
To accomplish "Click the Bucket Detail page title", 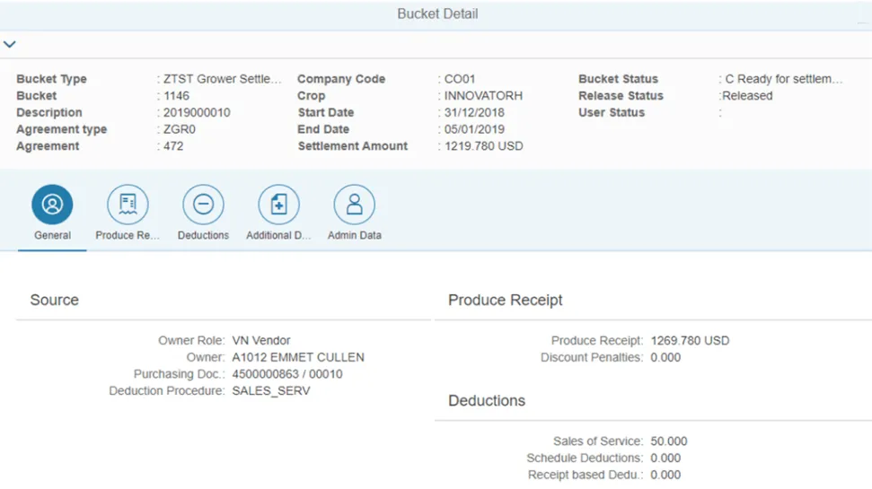I will tap(437, 14).
